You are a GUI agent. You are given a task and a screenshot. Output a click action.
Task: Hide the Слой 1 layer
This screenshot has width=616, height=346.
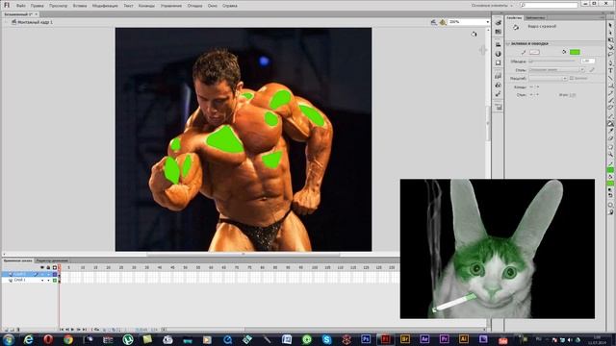(42, 280)
